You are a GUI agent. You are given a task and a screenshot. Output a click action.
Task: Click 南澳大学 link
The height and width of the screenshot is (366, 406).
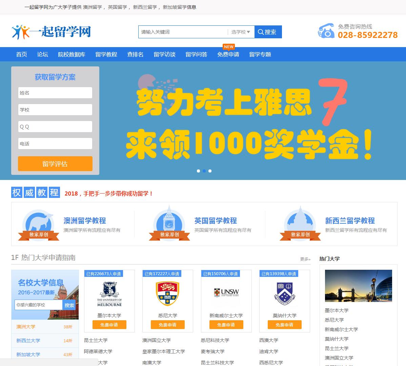tap(152, 363)
